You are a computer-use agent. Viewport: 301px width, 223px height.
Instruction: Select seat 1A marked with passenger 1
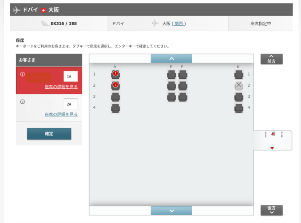click(115, 75)
